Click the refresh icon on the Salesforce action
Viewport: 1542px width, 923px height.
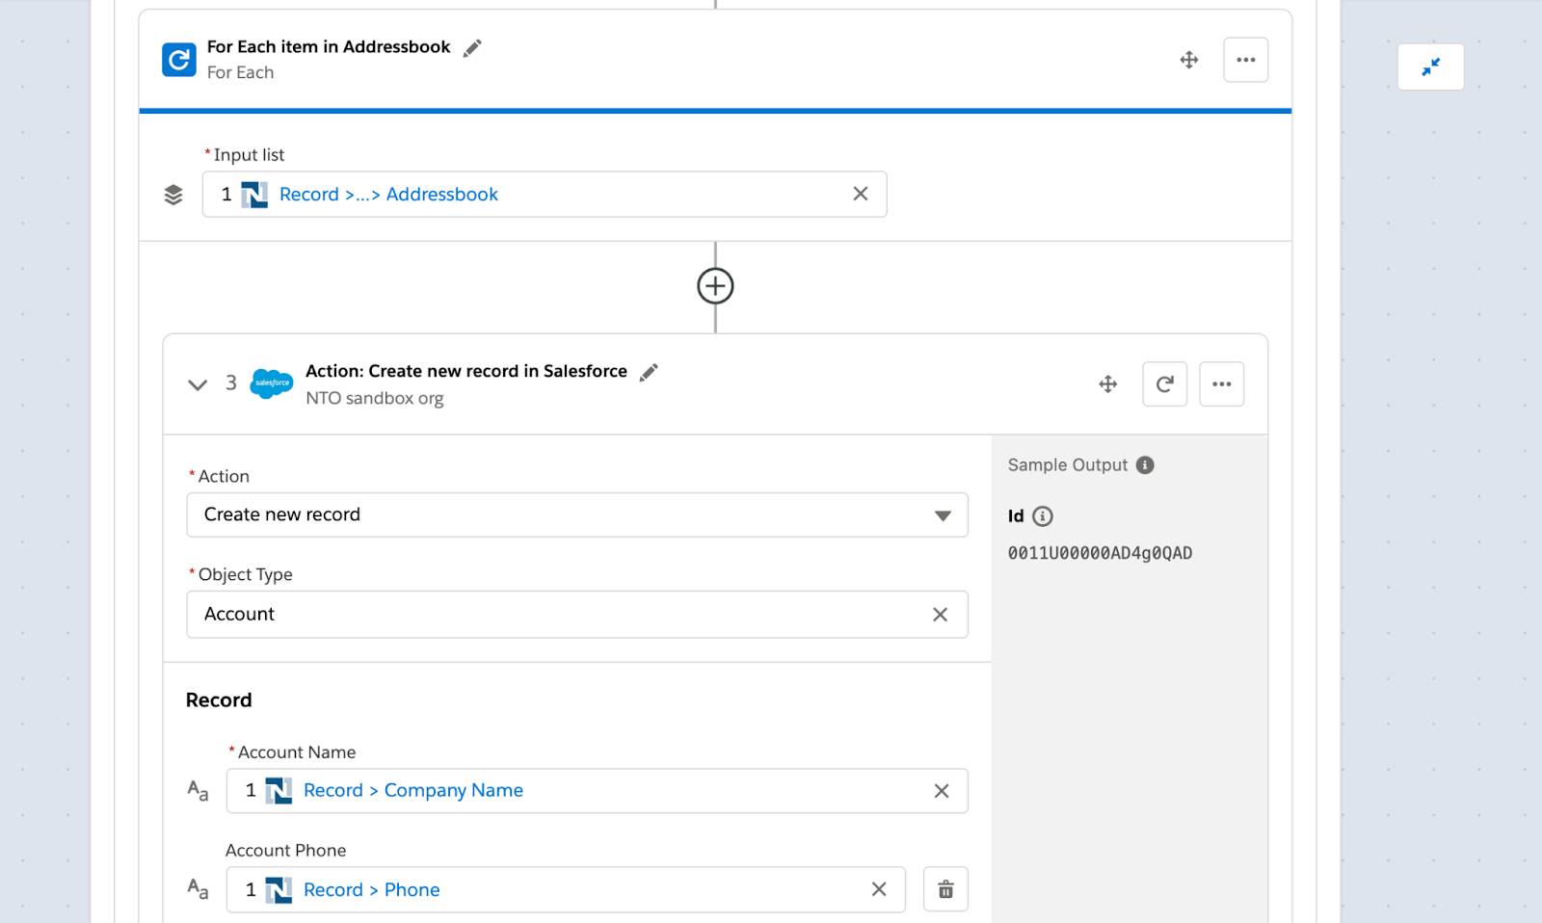coord(1164,383)
